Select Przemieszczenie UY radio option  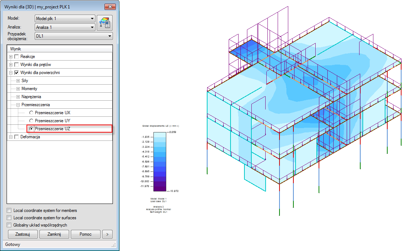coord(31,120)
